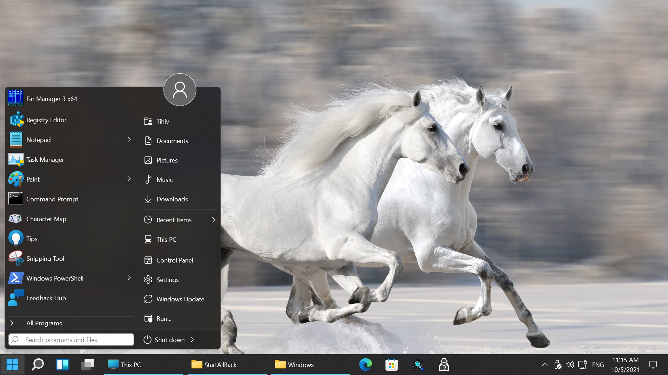
Task: Launch Task Manager
Action: point(45,159)
